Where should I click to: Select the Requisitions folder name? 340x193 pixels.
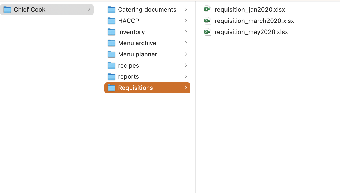click(135, 88)
